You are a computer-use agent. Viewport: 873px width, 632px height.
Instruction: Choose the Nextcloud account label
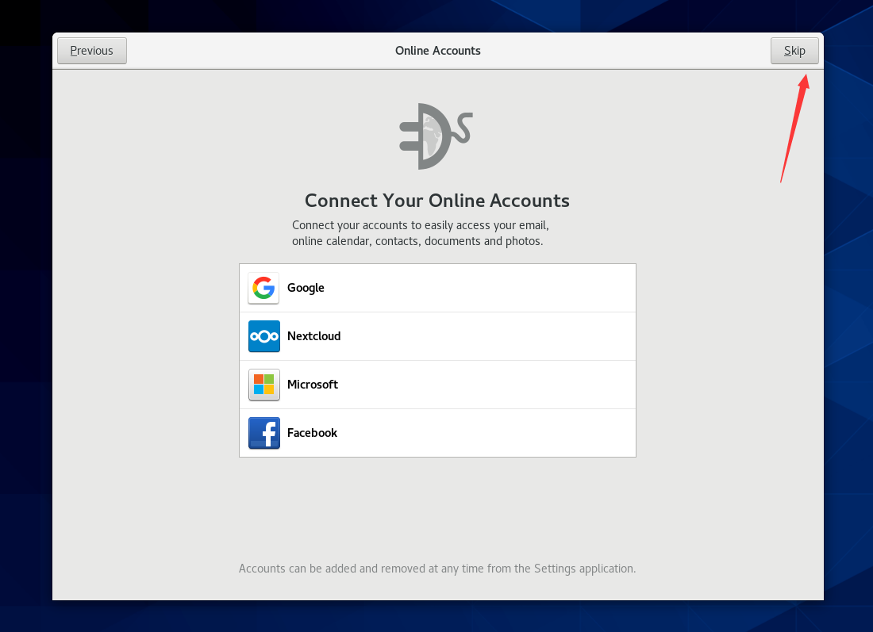(x=314, y=336)
